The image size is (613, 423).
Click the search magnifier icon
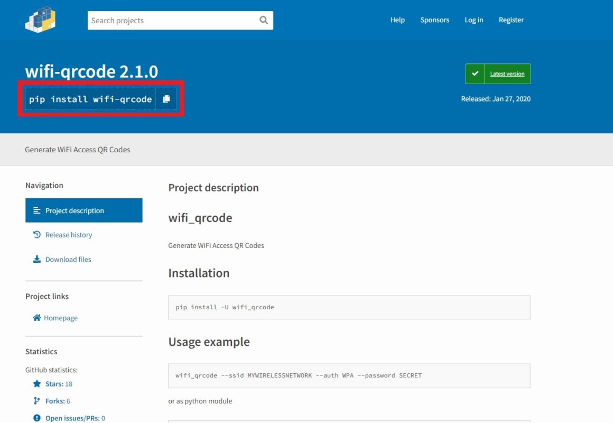click(x=263, y=20)
